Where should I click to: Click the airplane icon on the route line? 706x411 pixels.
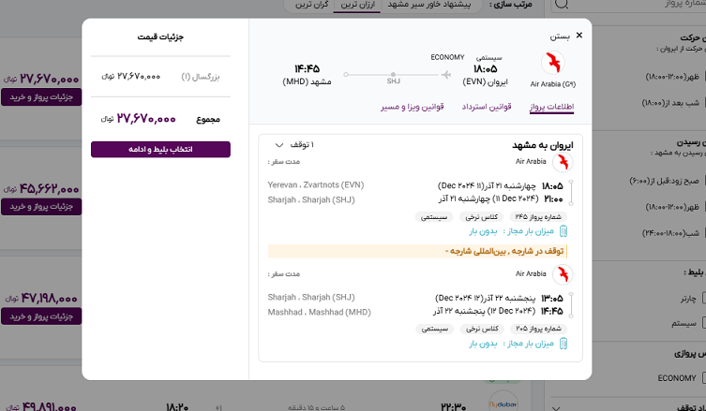click(445, 75)
